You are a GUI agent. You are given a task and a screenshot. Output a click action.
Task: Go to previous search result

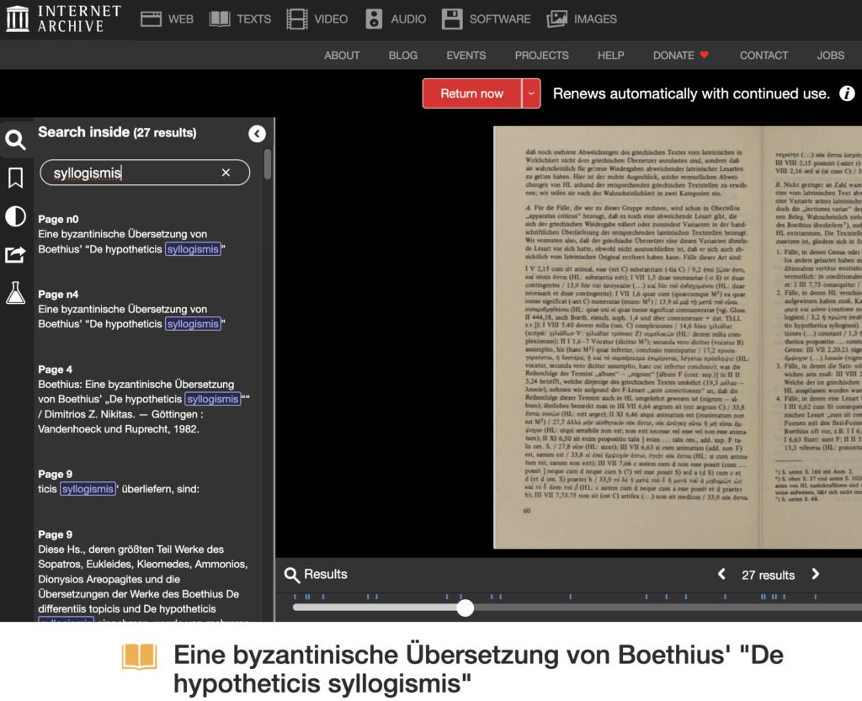pos(721,575)
